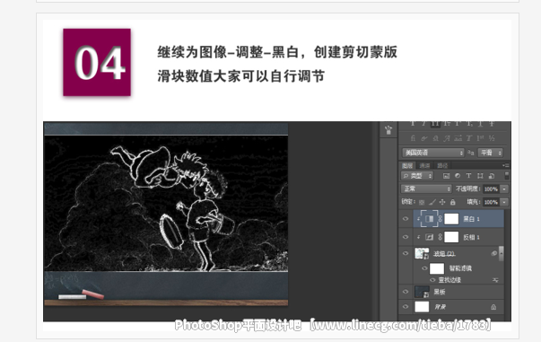Toggle layer filtering on/off switch

pyautogui.click(x=507, y=175)
